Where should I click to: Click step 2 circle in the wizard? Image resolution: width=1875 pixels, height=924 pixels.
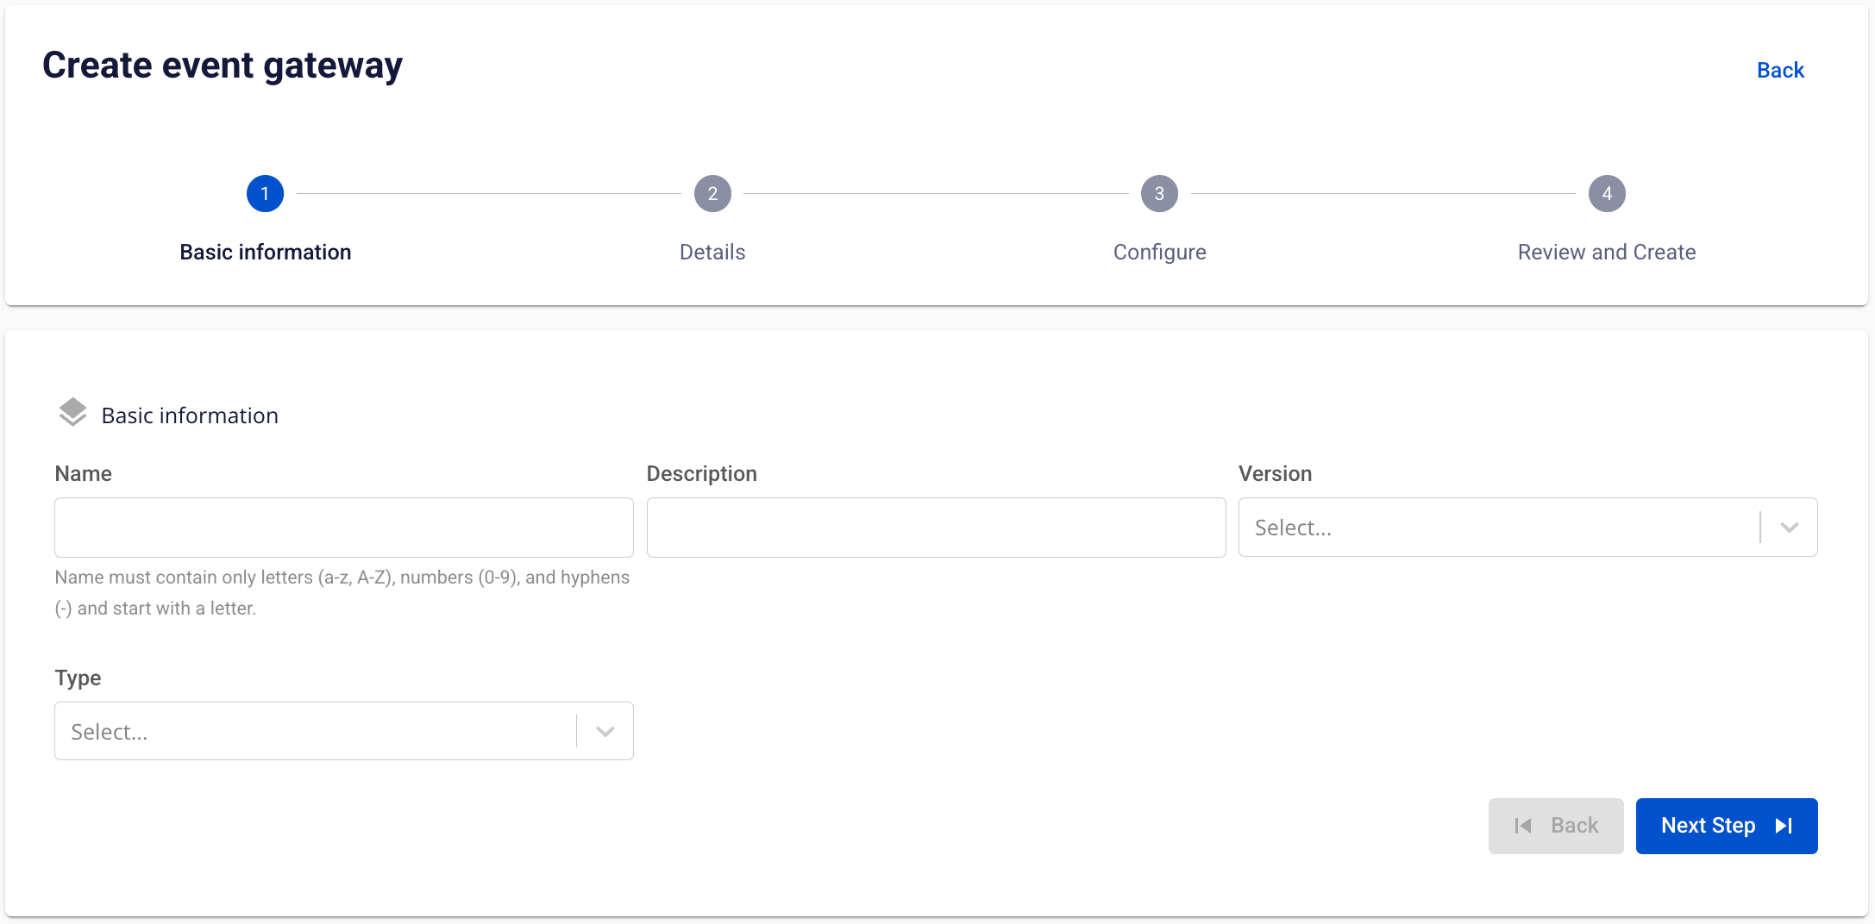pyautogui.click(x=712, y=194)
